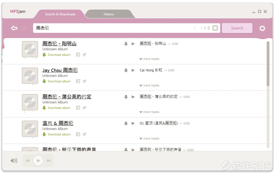The width and height of the screenshot is (276, 174).
Task: Click the Search button
Action: click(237, 28)
